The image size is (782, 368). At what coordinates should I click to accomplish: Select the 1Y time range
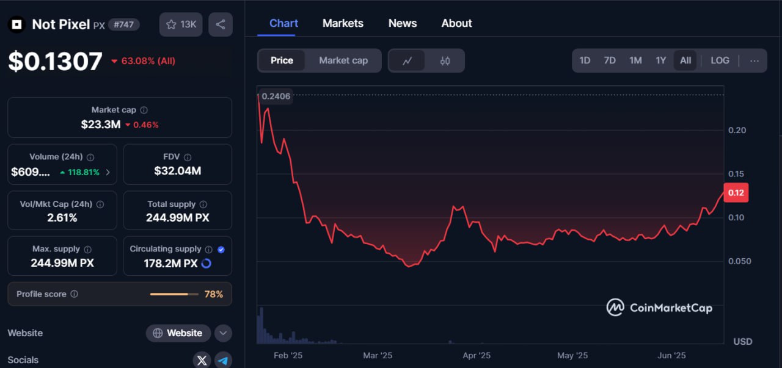(x=660, y=60)
